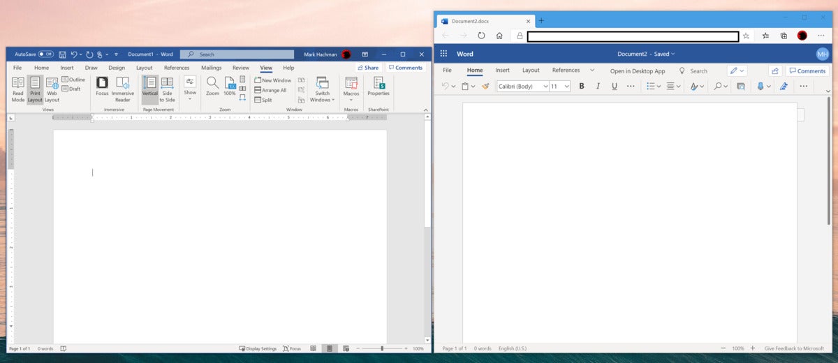Viewport: 838px width, 363px height.
Task: Open the Mailings tab in desktop Word
Action: click(211, 68)
